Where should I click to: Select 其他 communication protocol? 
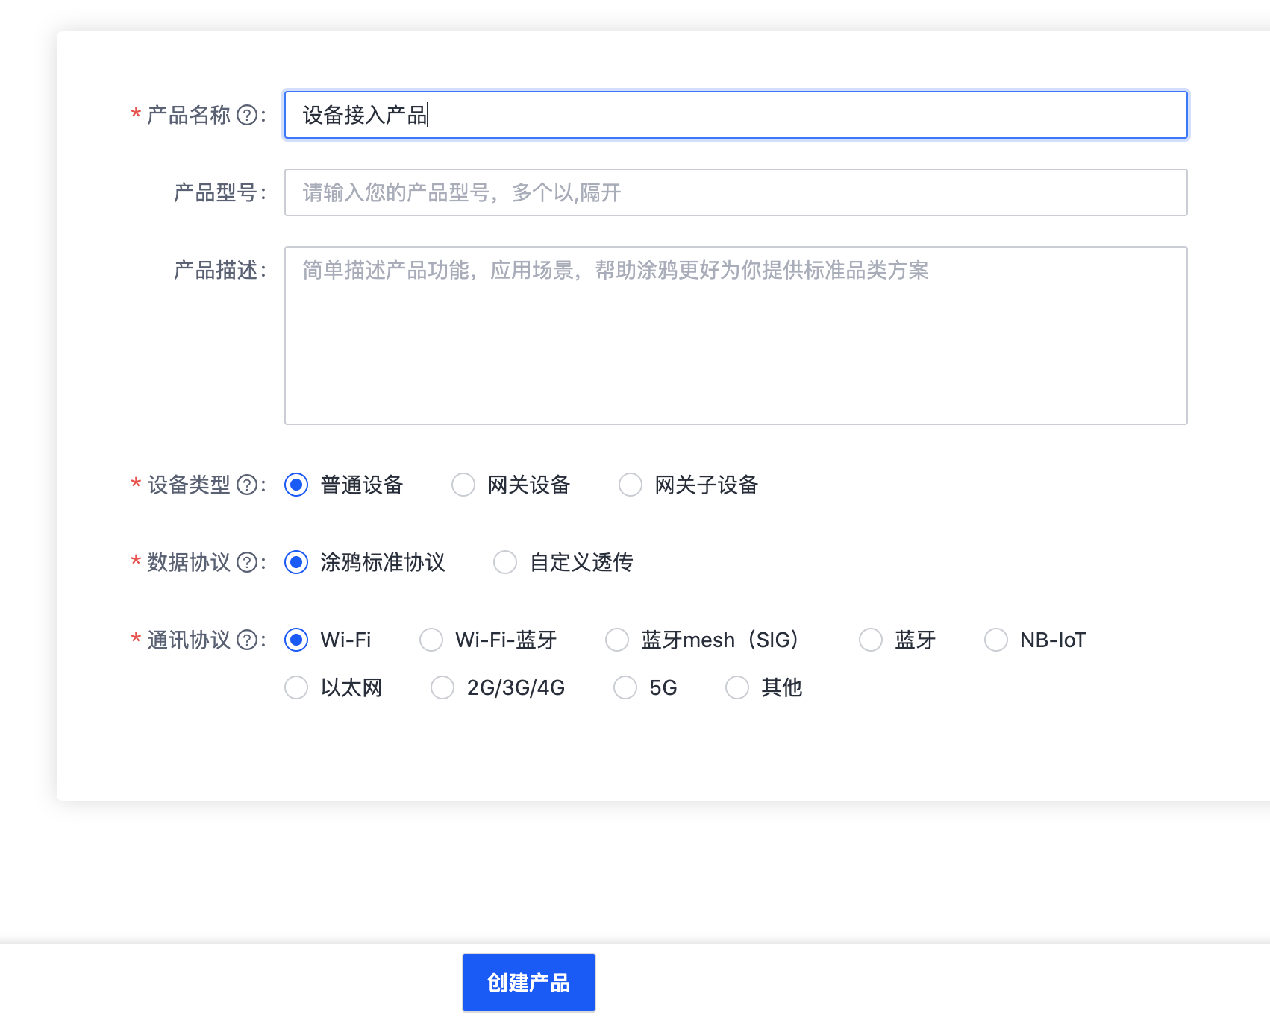737,687
